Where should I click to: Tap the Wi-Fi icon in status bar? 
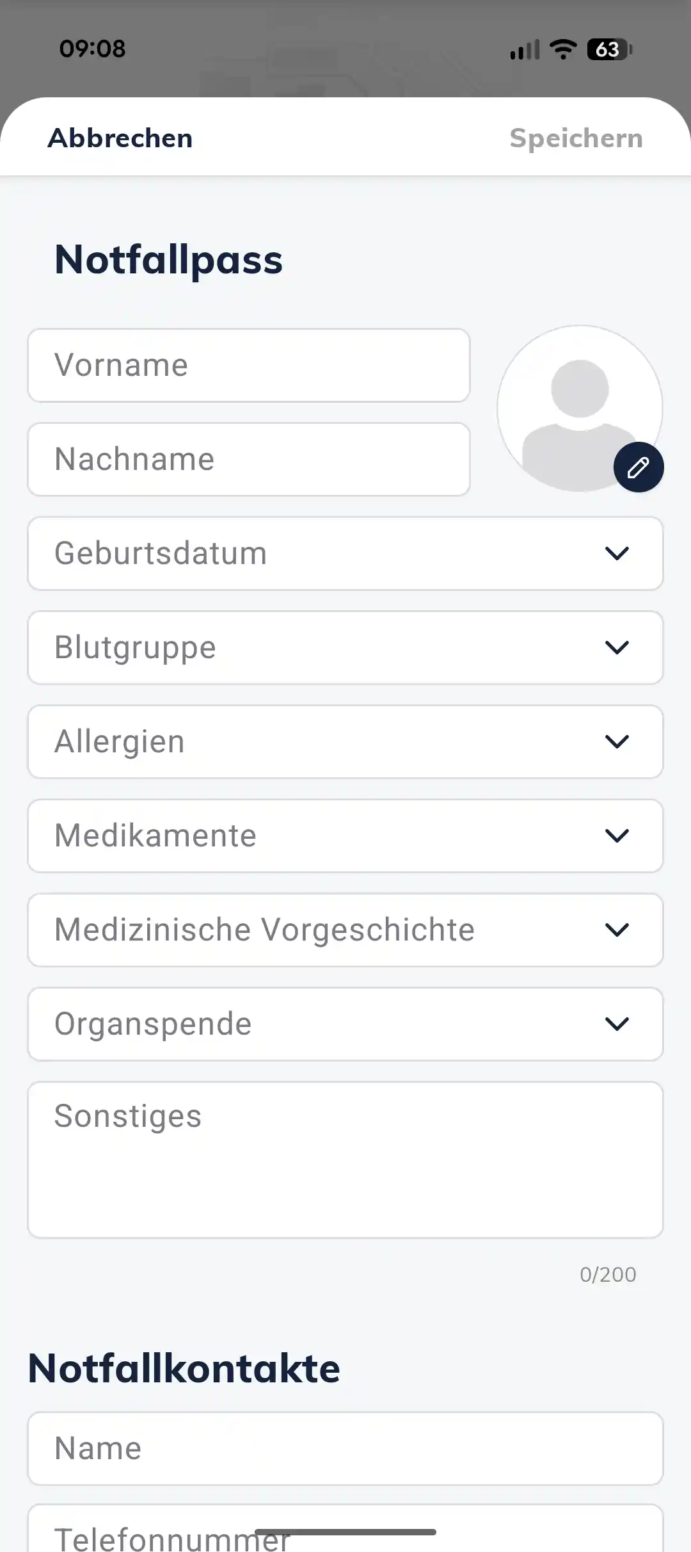(x=563, y=49)
